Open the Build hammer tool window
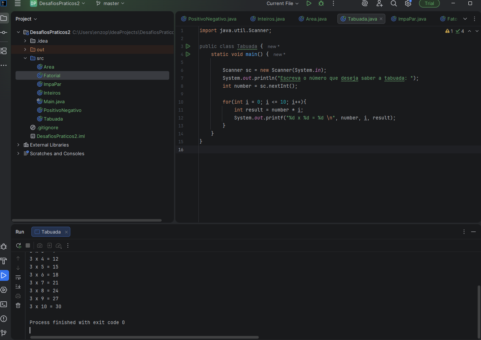 (4, 261)
